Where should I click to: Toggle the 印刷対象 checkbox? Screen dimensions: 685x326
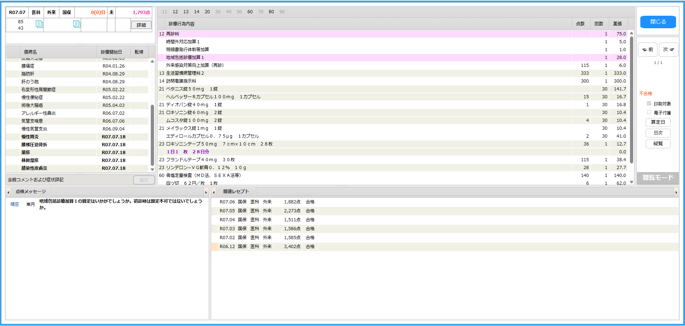[x=649, y=104]
